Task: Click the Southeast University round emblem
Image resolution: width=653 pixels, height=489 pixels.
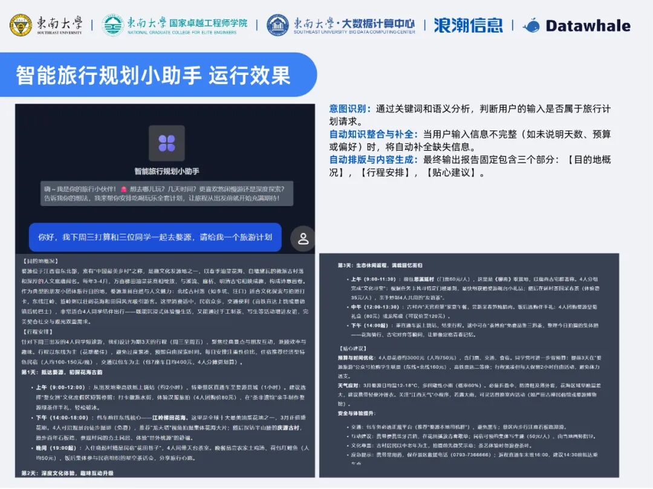Action: click(21, 25)
